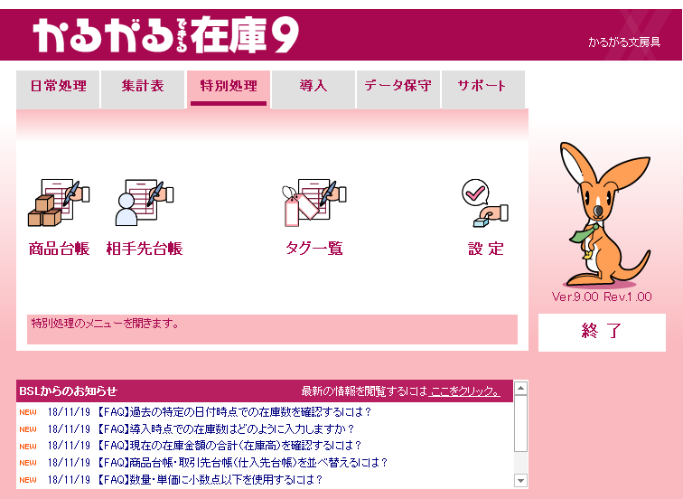Open FAQ on using decimal quantities
This screenshot has height=499, width=683.
[209, 479]
